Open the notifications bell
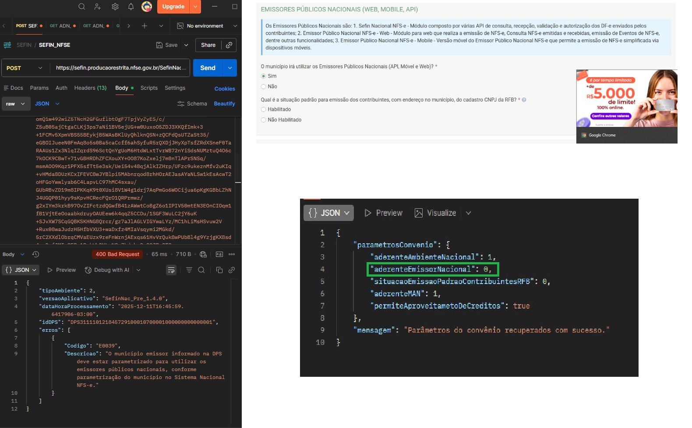The image size is (692, 428). coord(131,7)
